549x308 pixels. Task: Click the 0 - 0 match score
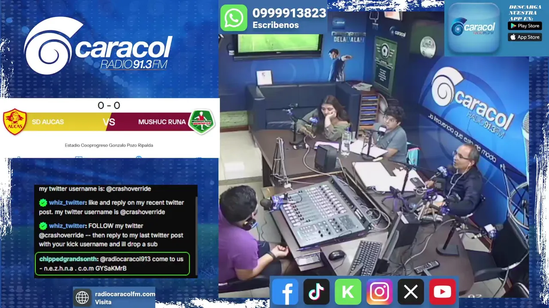coord(109,105)
